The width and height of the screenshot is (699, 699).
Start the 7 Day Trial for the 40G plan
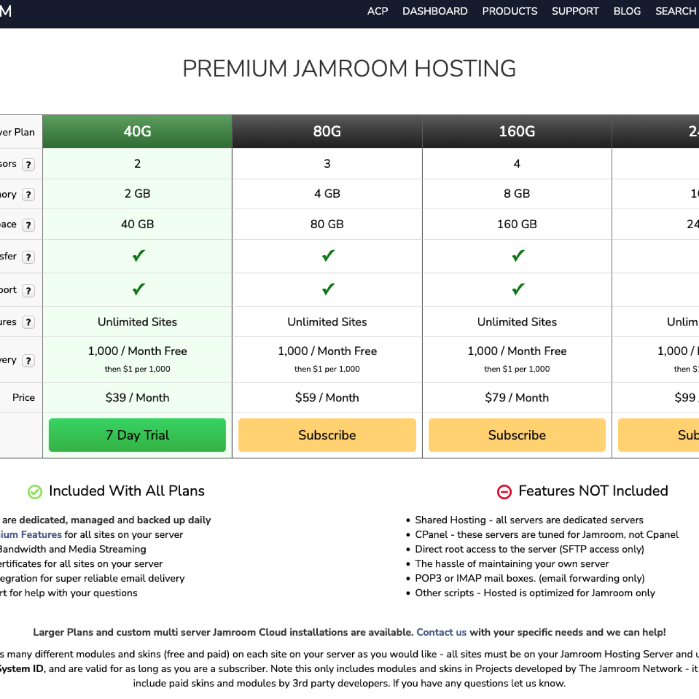[137, 435]
